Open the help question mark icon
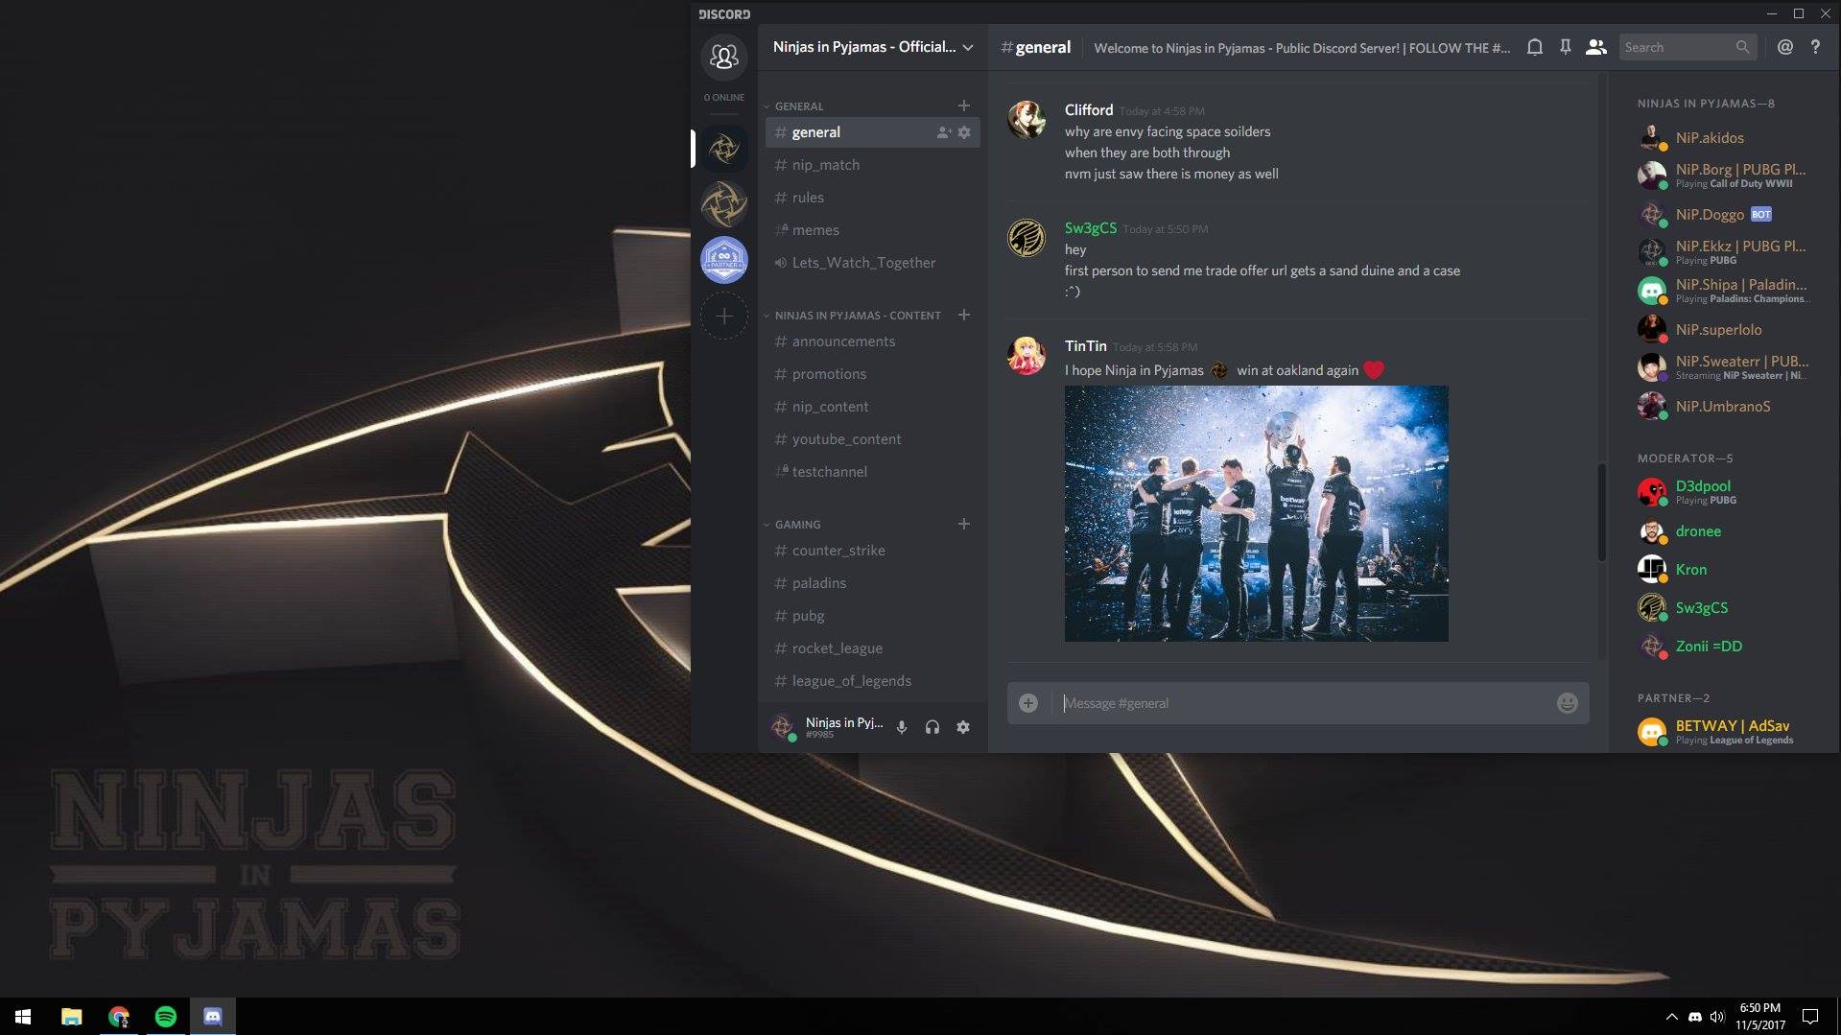 [x=1815, y=47]
